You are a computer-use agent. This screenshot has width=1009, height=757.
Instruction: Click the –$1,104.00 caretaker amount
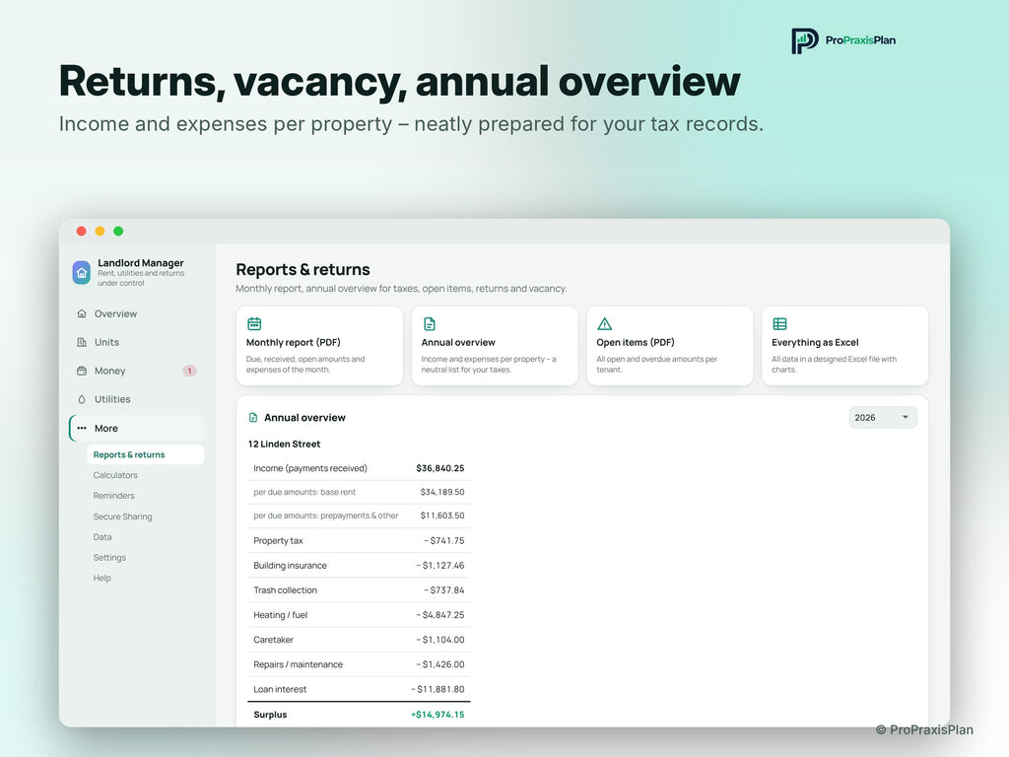pyautogui.click(x=440, y=640)
